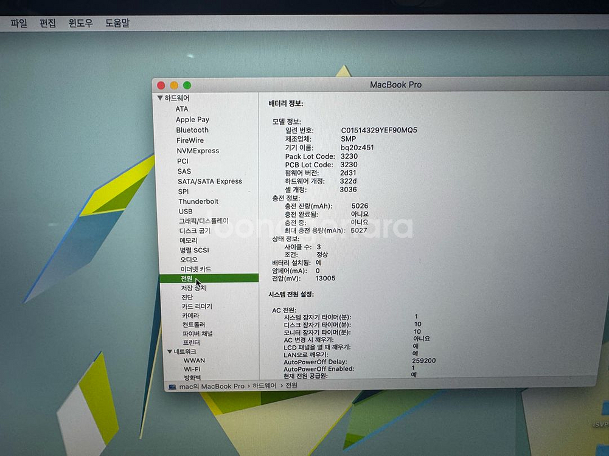Select NVMExpress in the sidebar
This screenshot has width=609, height=456.
point(198,151)
